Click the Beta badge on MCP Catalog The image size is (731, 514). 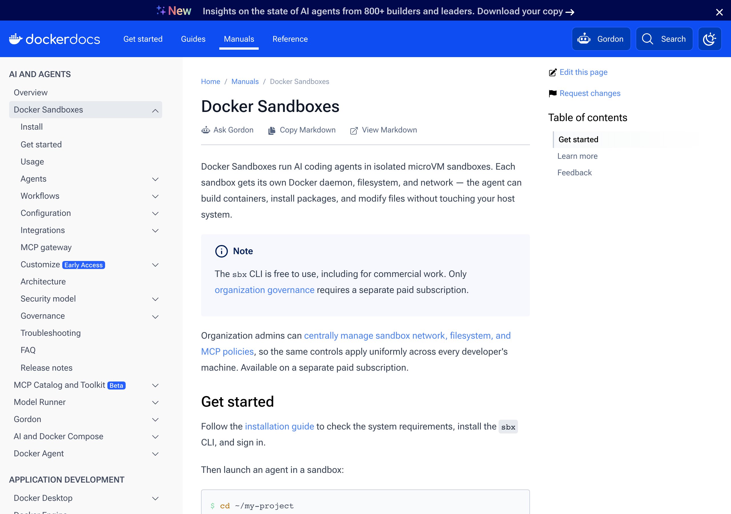point(116,386)
